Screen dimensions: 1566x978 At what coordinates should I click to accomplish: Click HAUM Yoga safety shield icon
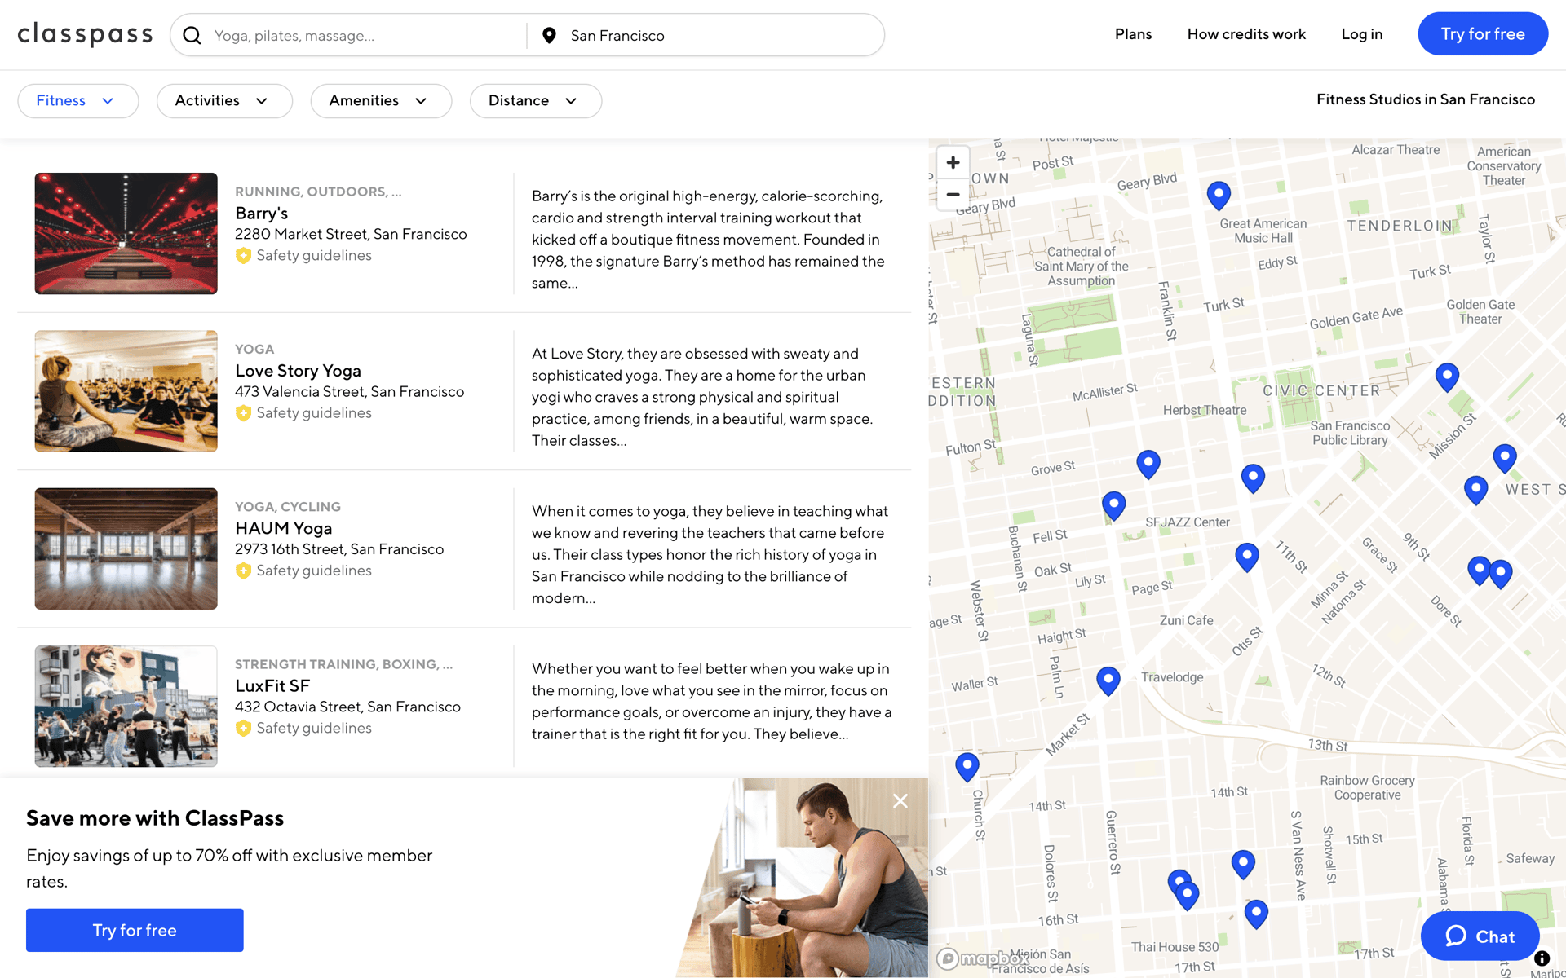[243, 570]
